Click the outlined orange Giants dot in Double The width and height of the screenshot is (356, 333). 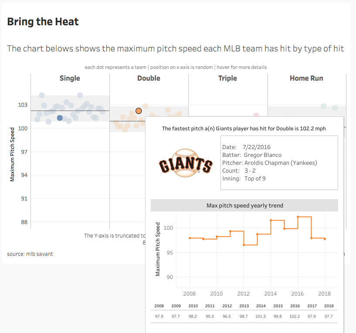click(x=139, y=111)
